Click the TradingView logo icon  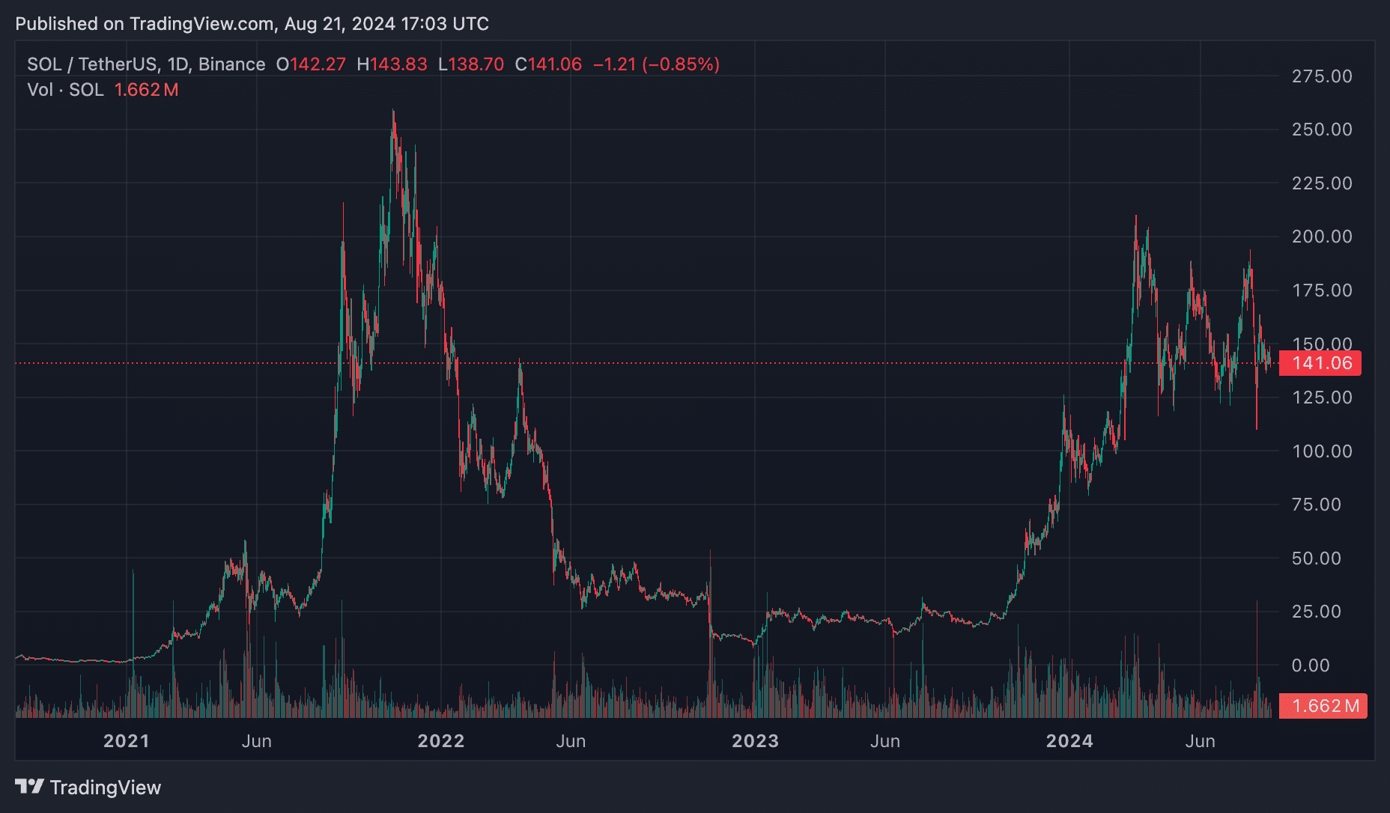(30, 787)
